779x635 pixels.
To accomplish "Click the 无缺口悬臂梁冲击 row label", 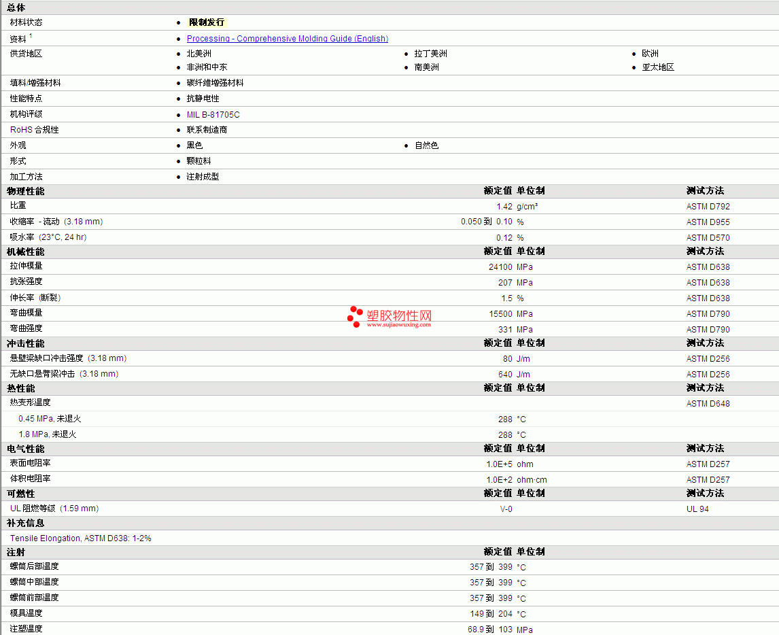I will click(64, 374).
